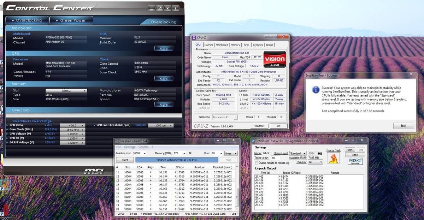
Task: Click the MSI logo in Control Center
Action: (x=94, y=171)
